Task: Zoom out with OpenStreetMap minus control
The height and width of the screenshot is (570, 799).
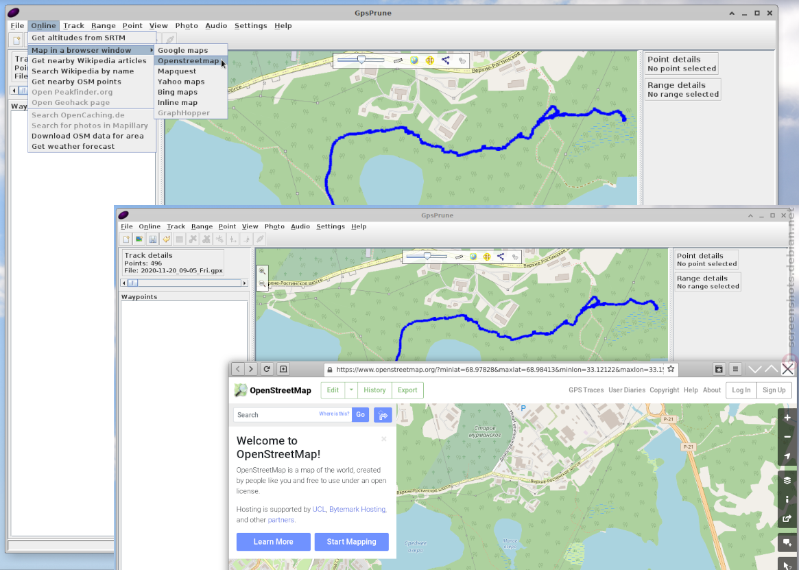Action: click(787, 437)
